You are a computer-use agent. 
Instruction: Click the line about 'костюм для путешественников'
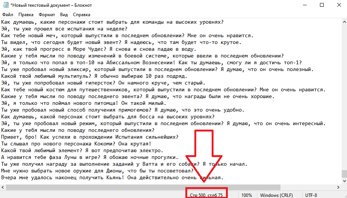click(x=163, y=89)
